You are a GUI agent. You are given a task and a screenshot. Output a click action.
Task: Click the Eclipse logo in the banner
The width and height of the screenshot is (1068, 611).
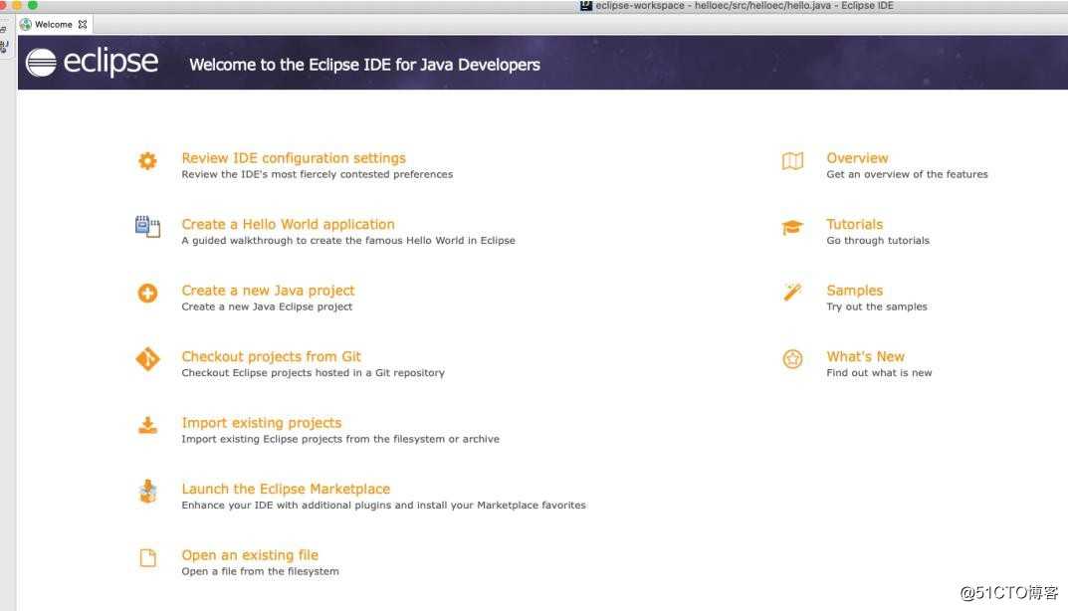click(x=92, y=62)
